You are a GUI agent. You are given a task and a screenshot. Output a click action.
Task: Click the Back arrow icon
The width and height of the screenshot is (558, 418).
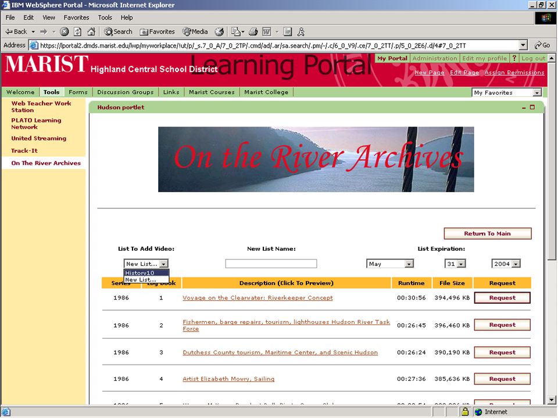(9, 31)
